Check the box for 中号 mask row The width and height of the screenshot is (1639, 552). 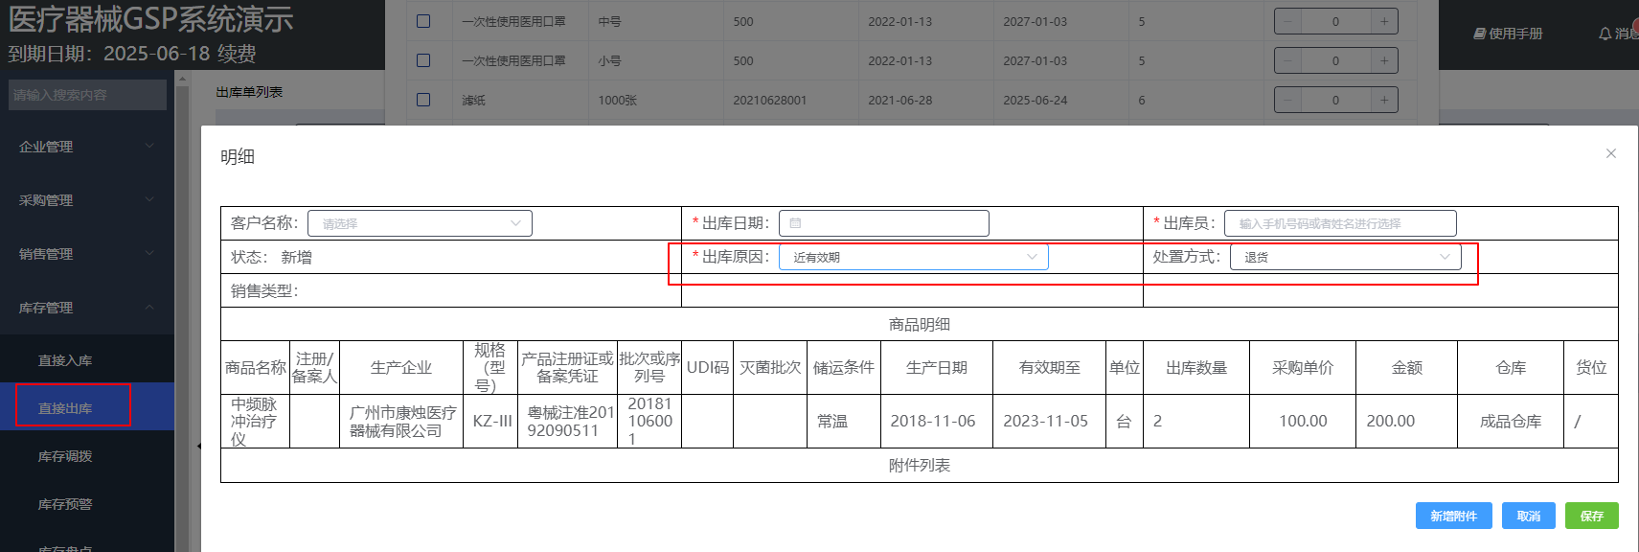423,21
